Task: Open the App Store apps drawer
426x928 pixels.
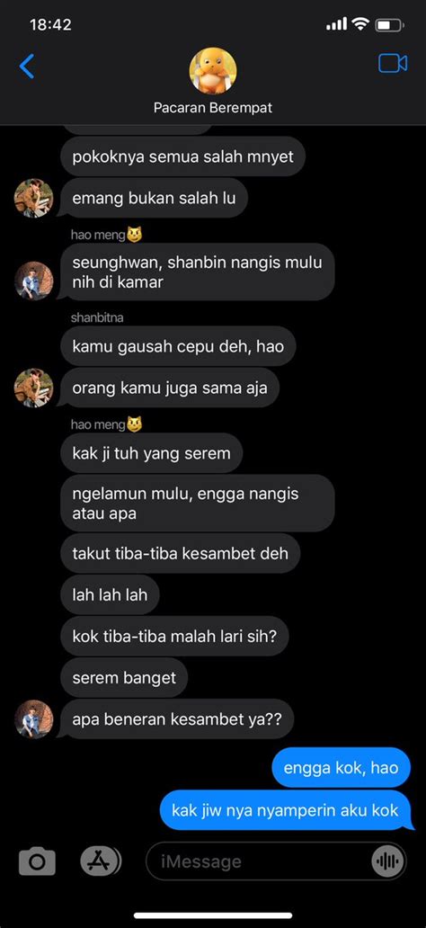Action: (x=100, y=861)
